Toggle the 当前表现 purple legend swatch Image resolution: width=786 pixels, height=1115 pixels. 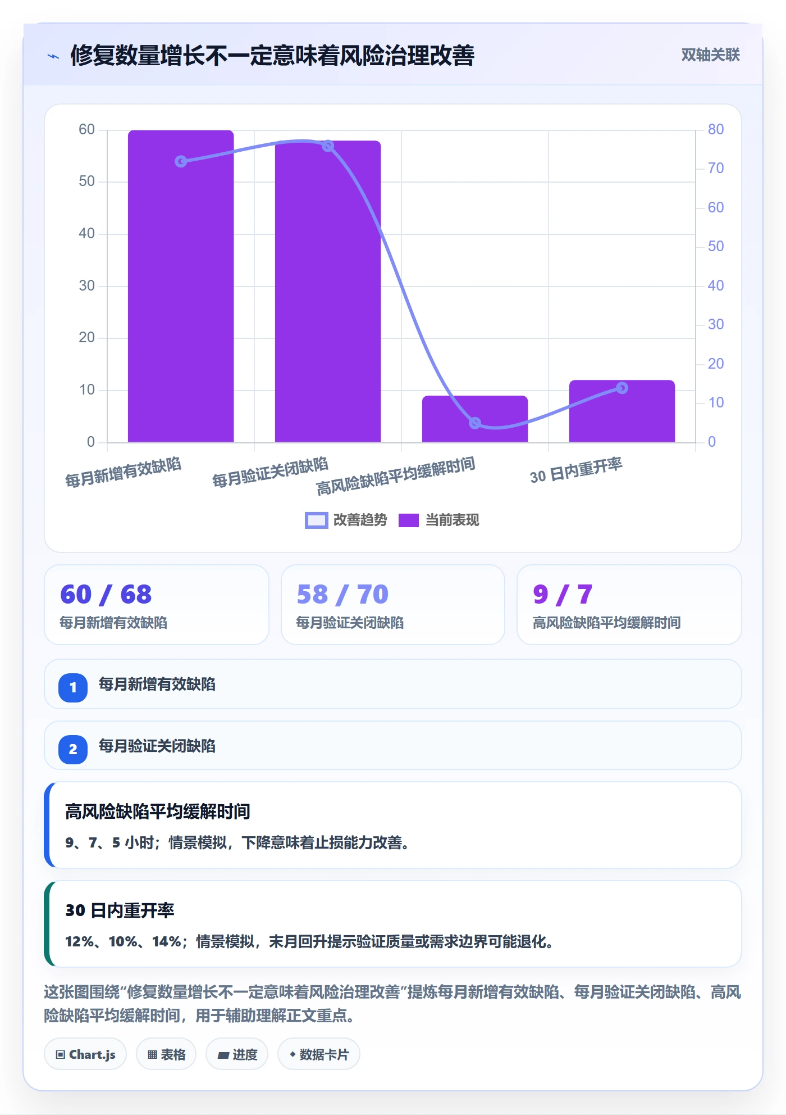click(x=409, y=520)
